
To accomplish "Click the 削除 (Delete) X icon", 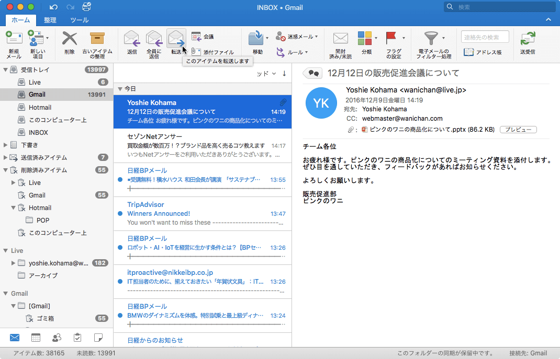I will pyautogui.click(x=70, y=39).
